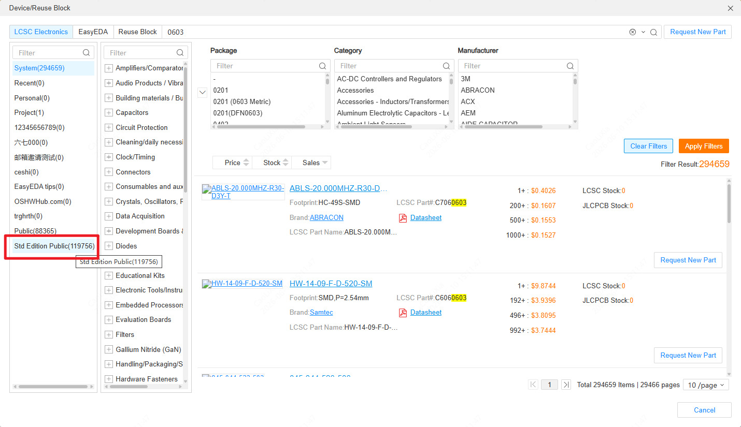Click the Apply Filters button
This screenshot has width=741, height=427.
704,146
